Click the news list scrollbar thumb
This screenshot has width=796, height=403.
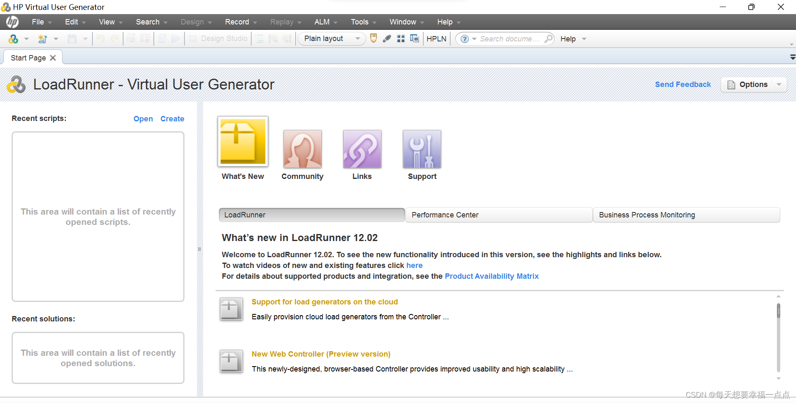pos(779,311)
